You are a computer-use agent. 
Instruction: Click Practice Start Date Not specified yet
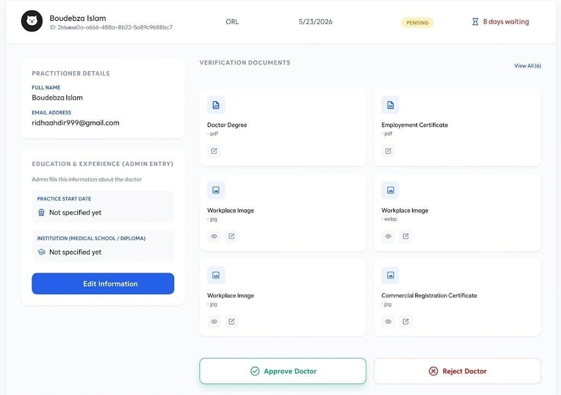[75, 213]
